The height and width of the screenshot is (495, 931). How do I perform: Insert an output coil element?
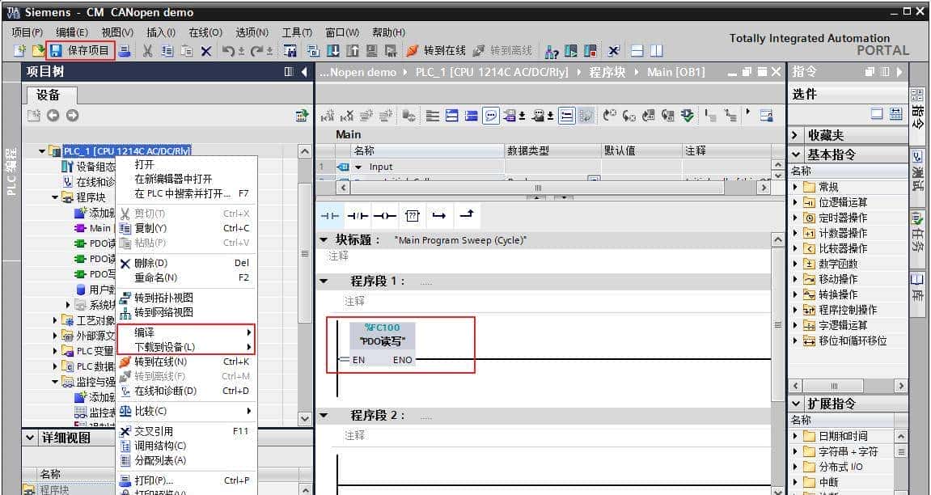(383, 215)
